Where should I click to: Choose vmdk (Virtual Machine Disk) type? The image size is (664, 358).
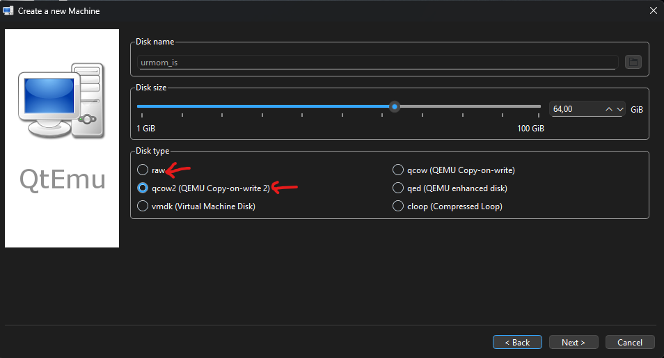coord(143,206)
